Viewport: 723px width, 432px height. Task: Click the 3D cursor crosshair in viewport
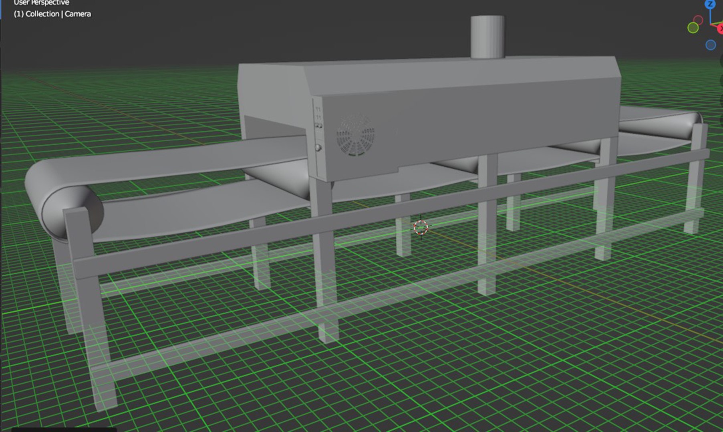(421, 227)
